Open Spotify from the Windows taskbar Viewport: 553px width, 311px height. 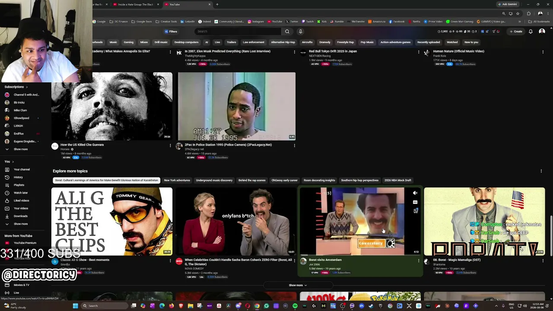(295, 306)
